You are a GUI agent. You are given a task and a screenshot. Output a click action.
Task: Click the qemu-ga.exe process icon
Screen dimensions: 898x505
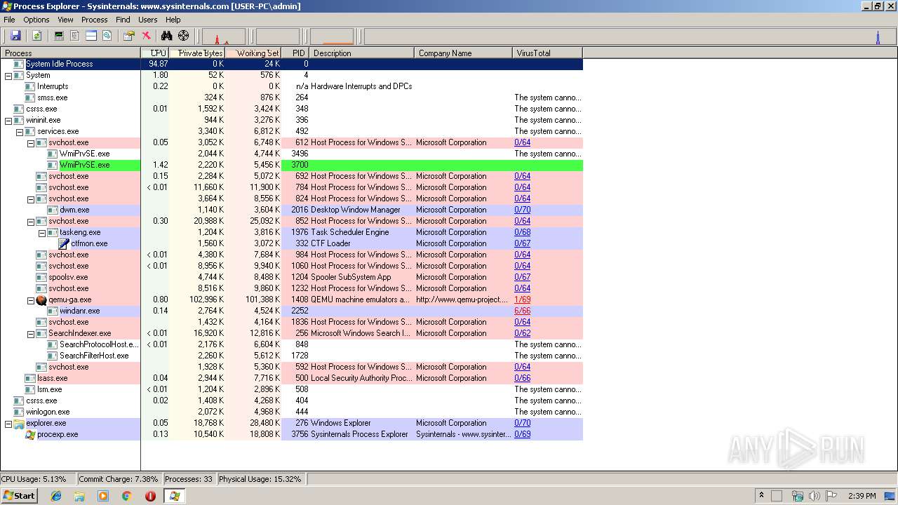[41, 299]
